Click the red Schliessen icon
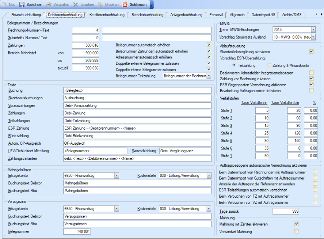324x239 pixels. 125,5
